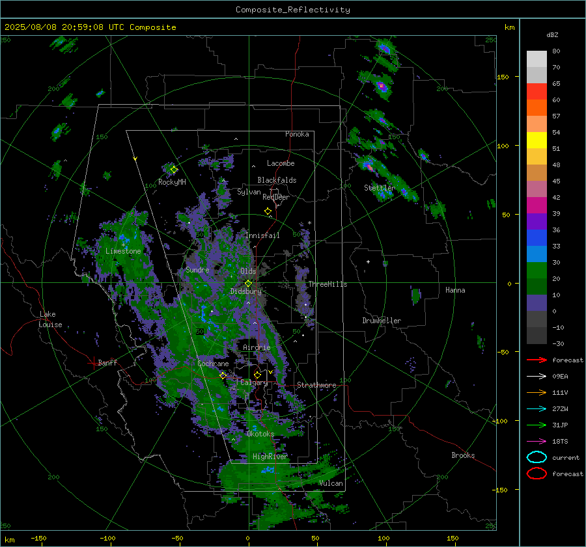
Task: Click the Blackfalds city label
Action: pos(277,180)
